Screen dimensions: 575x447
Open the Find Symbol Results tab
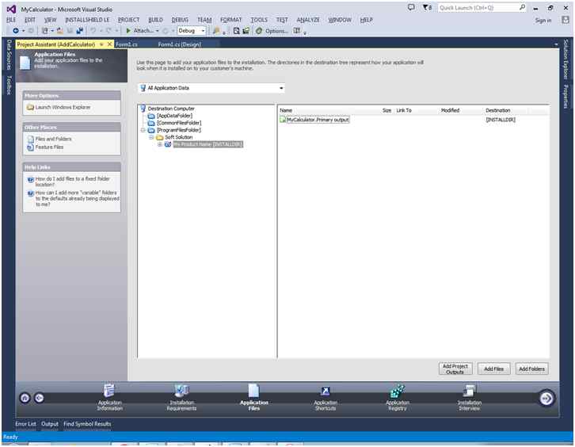87,424
